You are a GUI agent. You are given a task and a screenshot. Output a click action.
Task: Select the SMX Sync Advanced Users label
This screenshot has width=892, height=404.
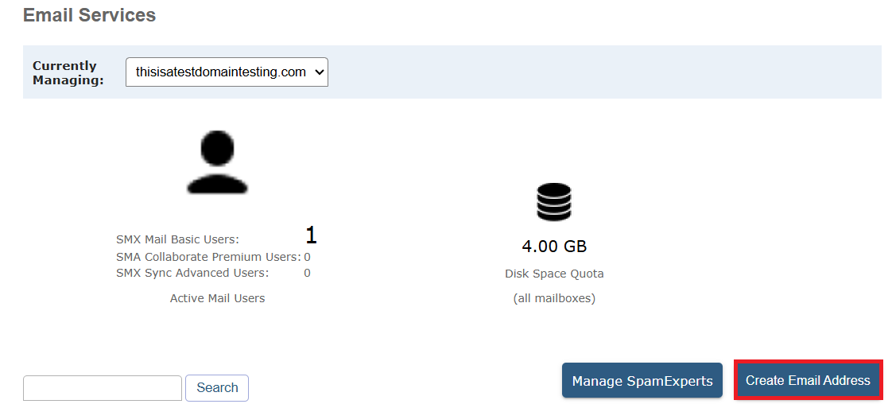click(x=192, y=273)
